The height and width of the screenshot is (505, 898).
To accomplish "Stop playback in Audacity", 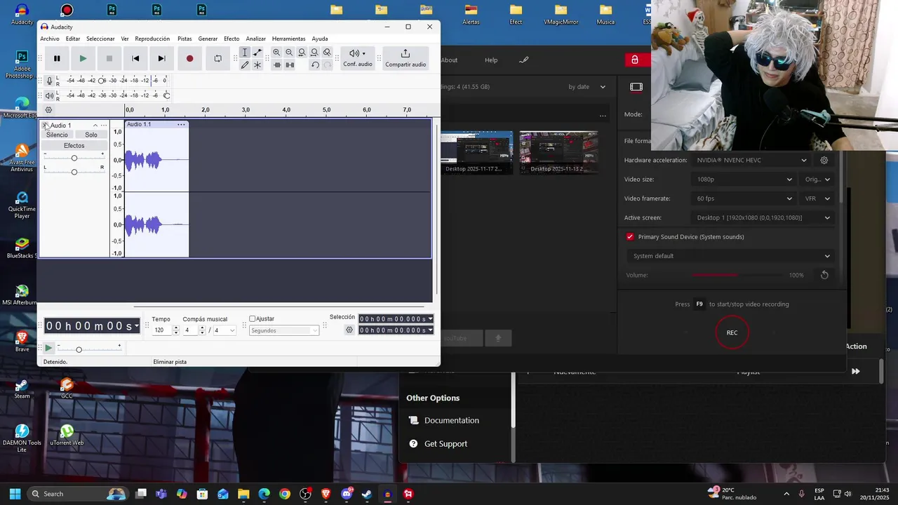I will [x=109, y=59].
